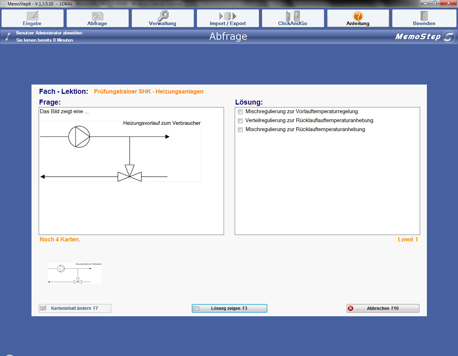
Task: Select the Import / Export icon
Action: [228, 16]
